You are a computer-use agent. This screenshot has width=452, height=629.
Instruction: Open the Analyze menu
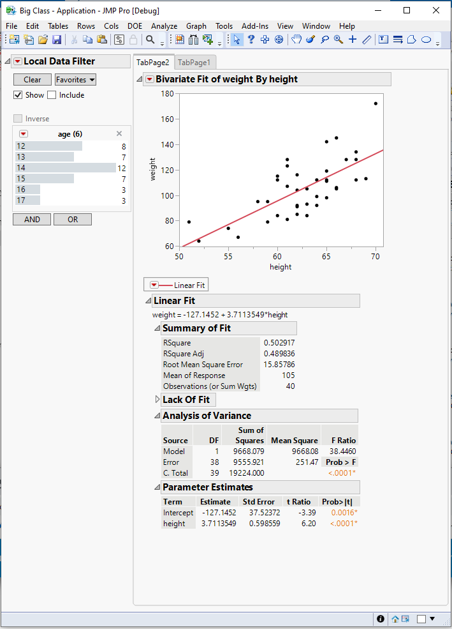coord(164,26)
